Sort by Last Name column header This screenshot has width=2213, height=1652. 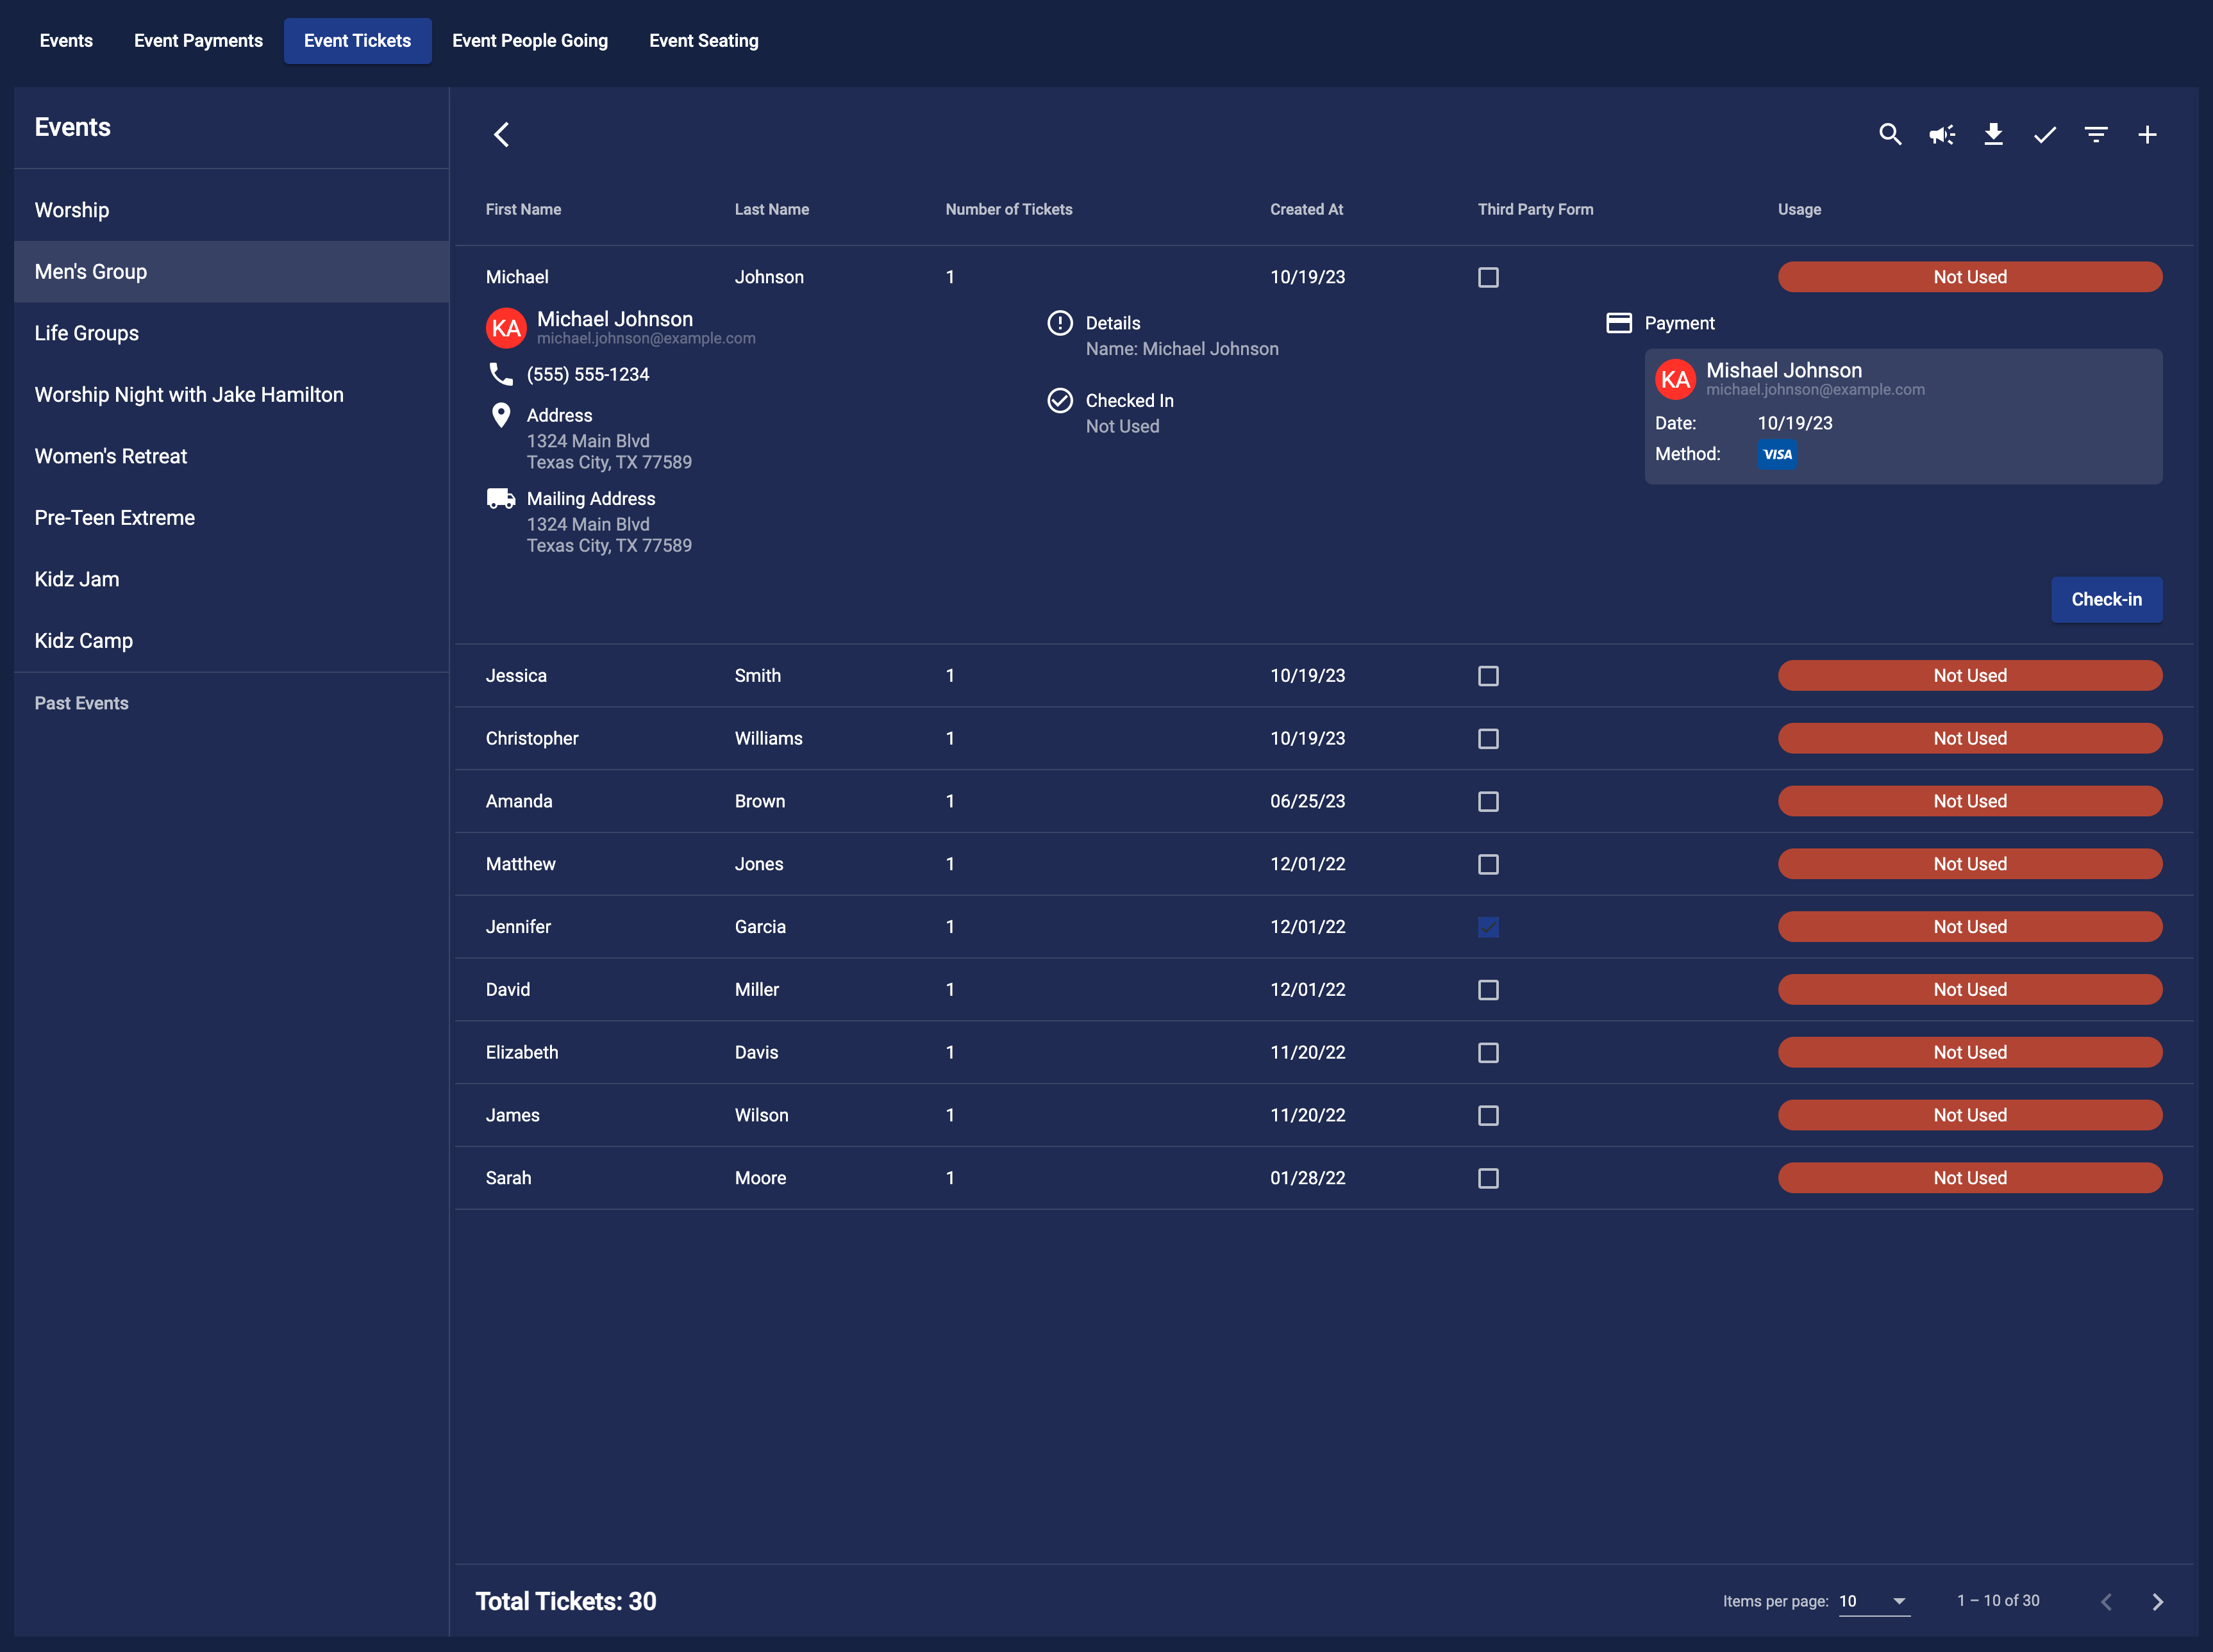pyautogui.click(x=771, y=209)
